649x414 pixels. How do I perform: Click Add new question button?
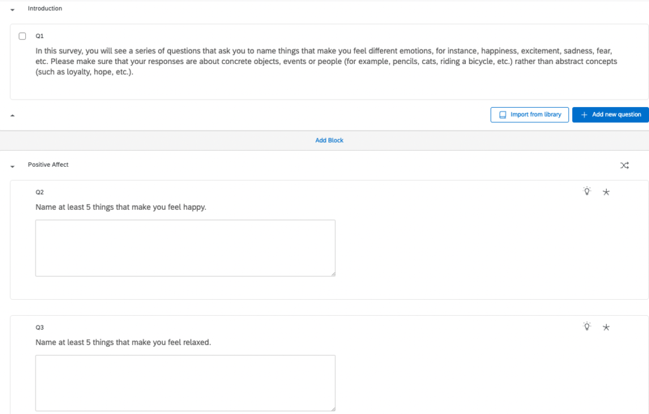coord(610,115)
